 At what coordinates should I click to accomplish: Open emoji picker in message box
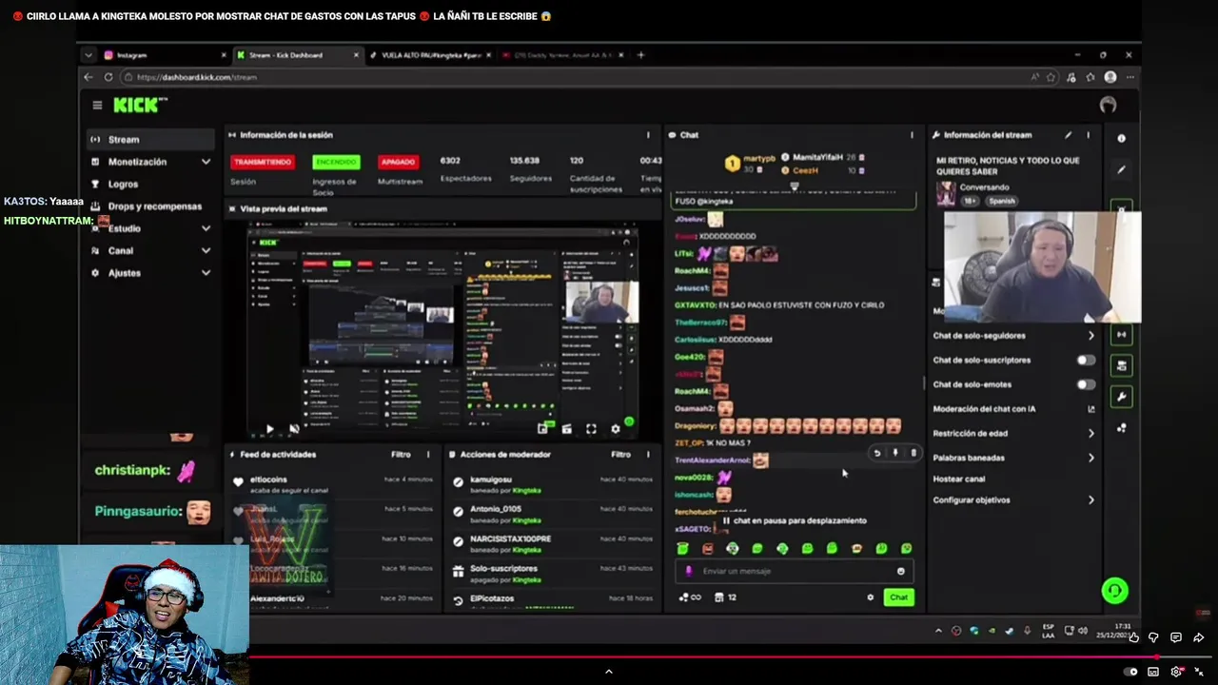[x=900, y=572]
